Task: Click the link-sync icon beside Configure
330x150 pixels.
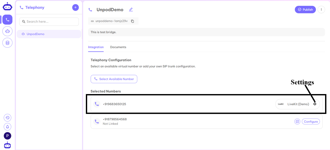Action: tap(297, 121)
